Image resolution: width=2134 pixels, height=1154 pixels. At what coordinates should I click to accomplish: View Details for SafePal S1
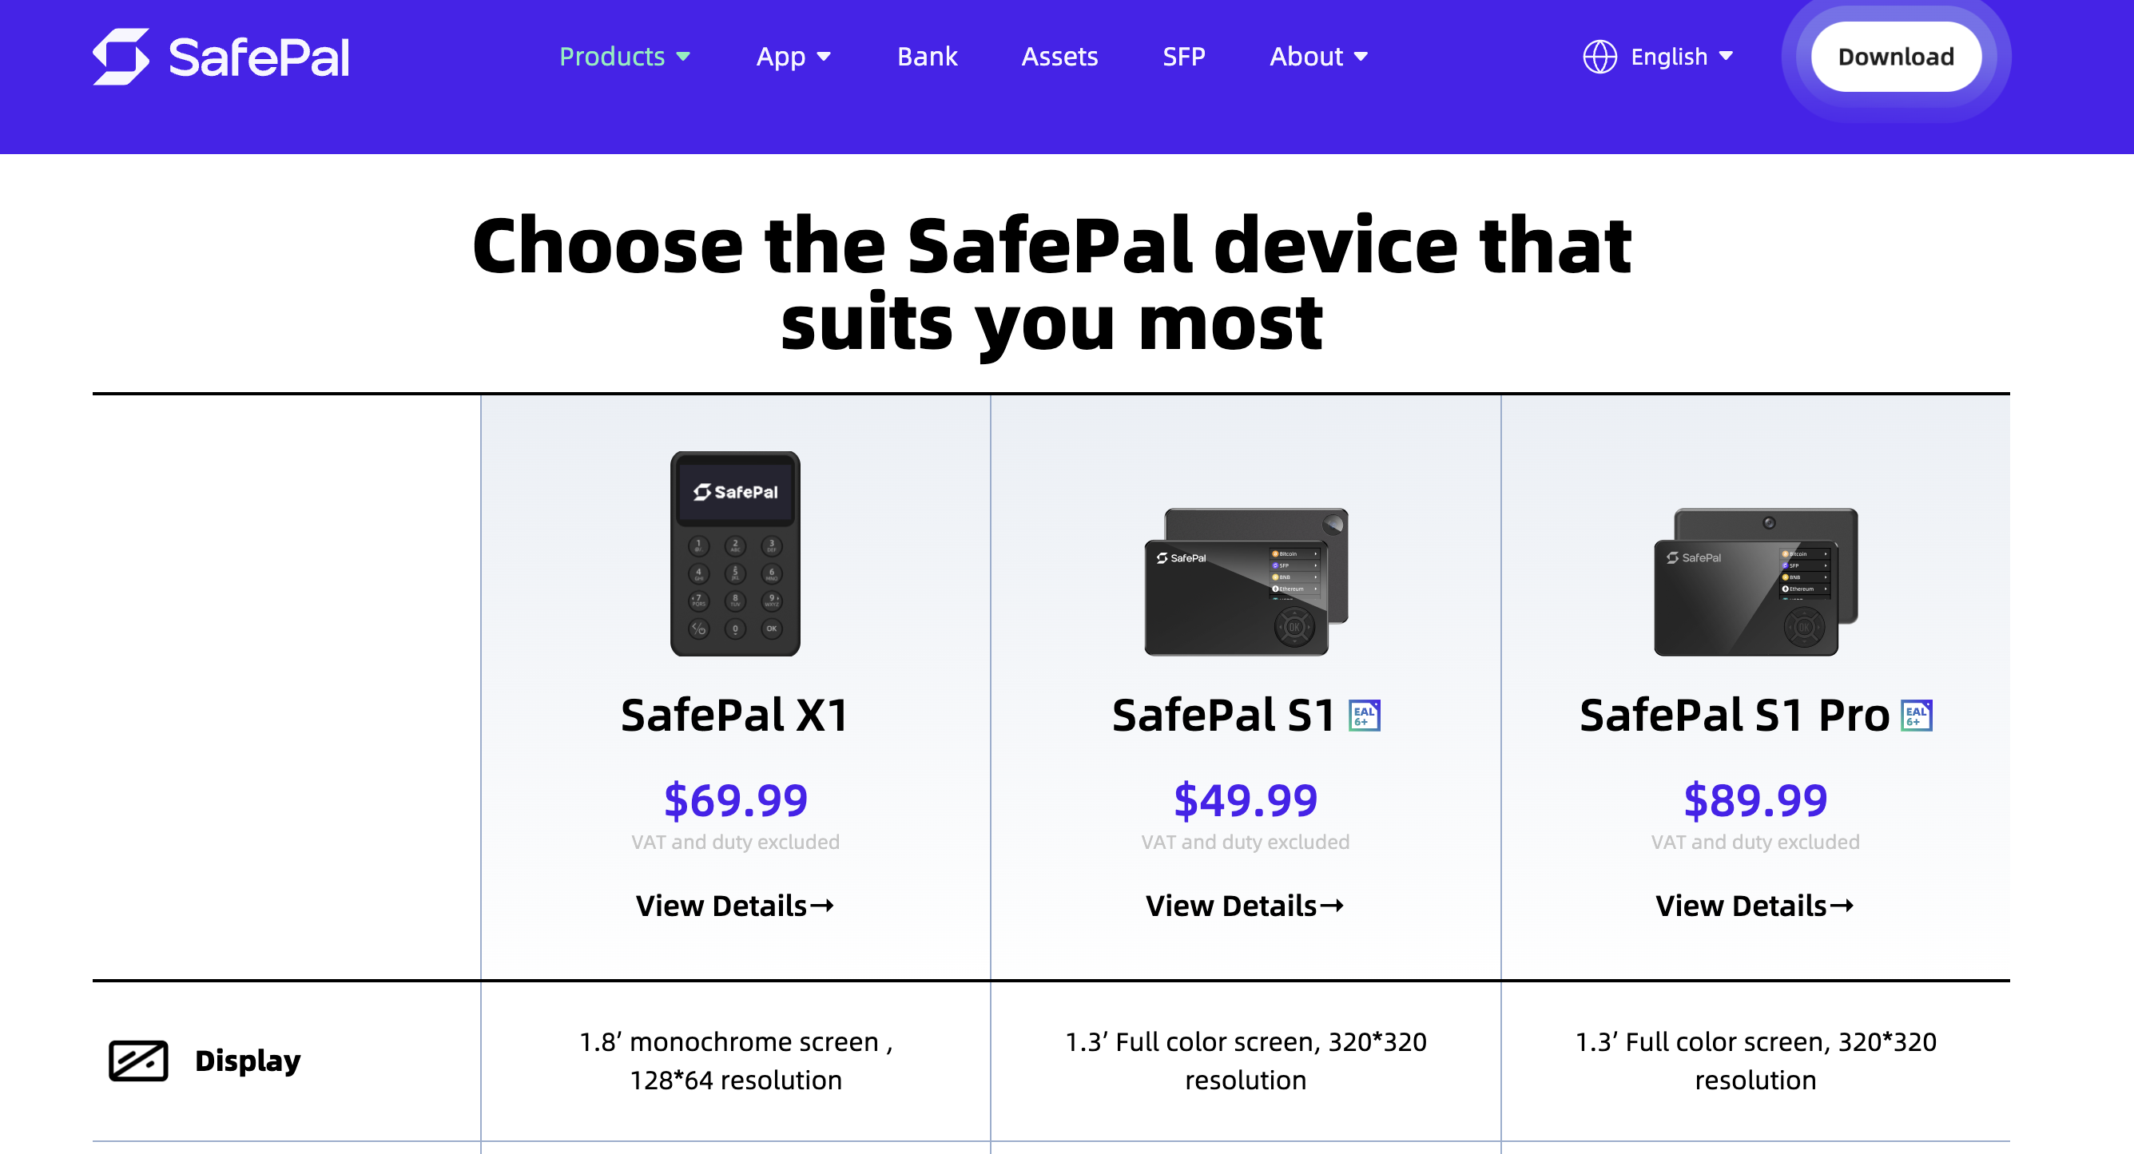tap(1244, 906)
